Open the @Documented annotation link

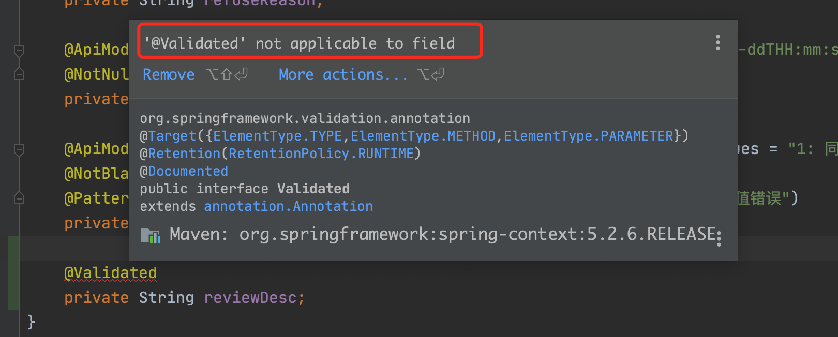188,171
